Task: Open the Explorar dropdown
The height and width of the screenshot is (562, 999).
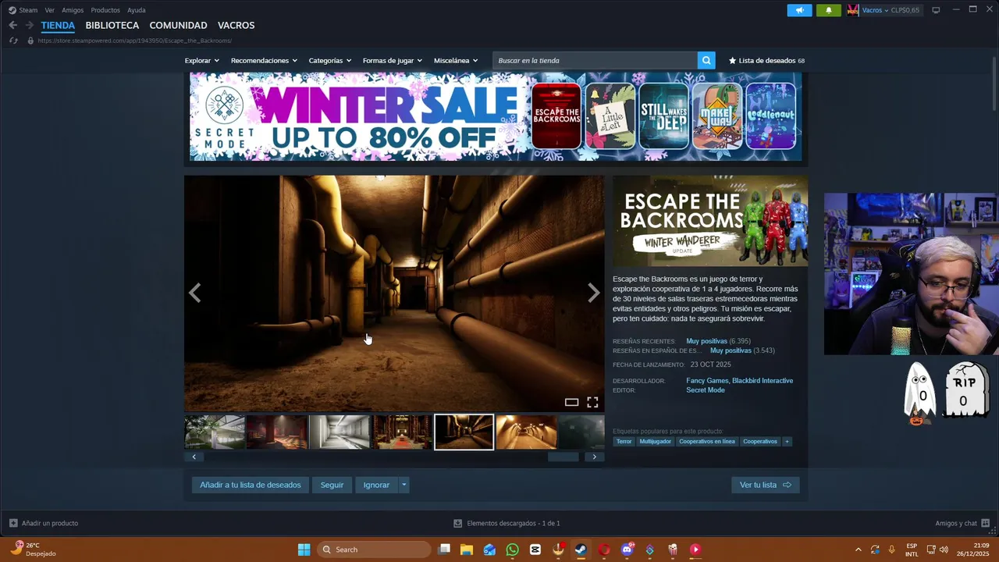Action: point(202,60)
